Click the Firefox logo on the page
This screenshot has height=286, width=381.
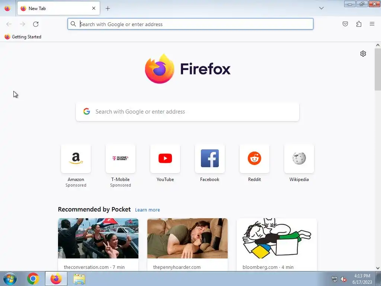188,69
